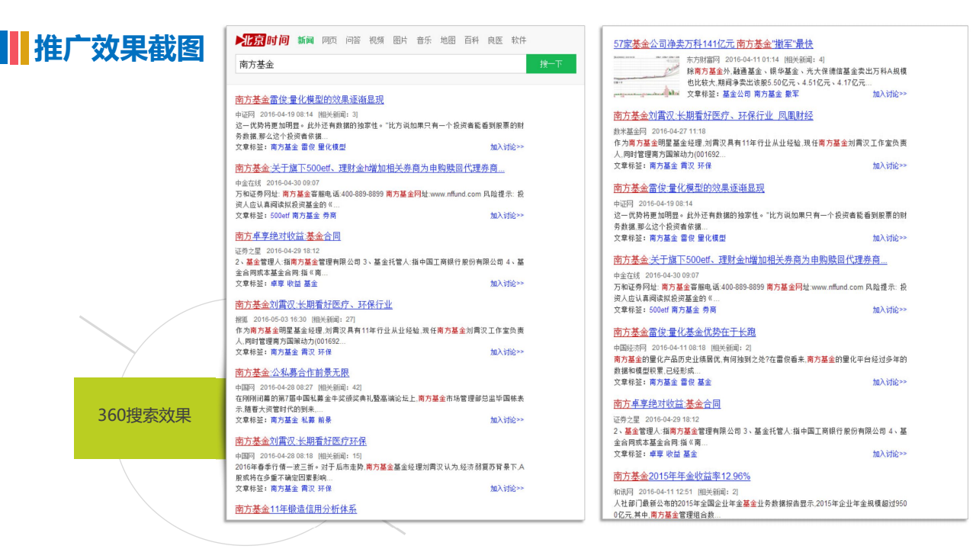The image size is (976, 549).
Task: Open the stock chart thumbnail for 万科 article
Action: coord(646,76)
